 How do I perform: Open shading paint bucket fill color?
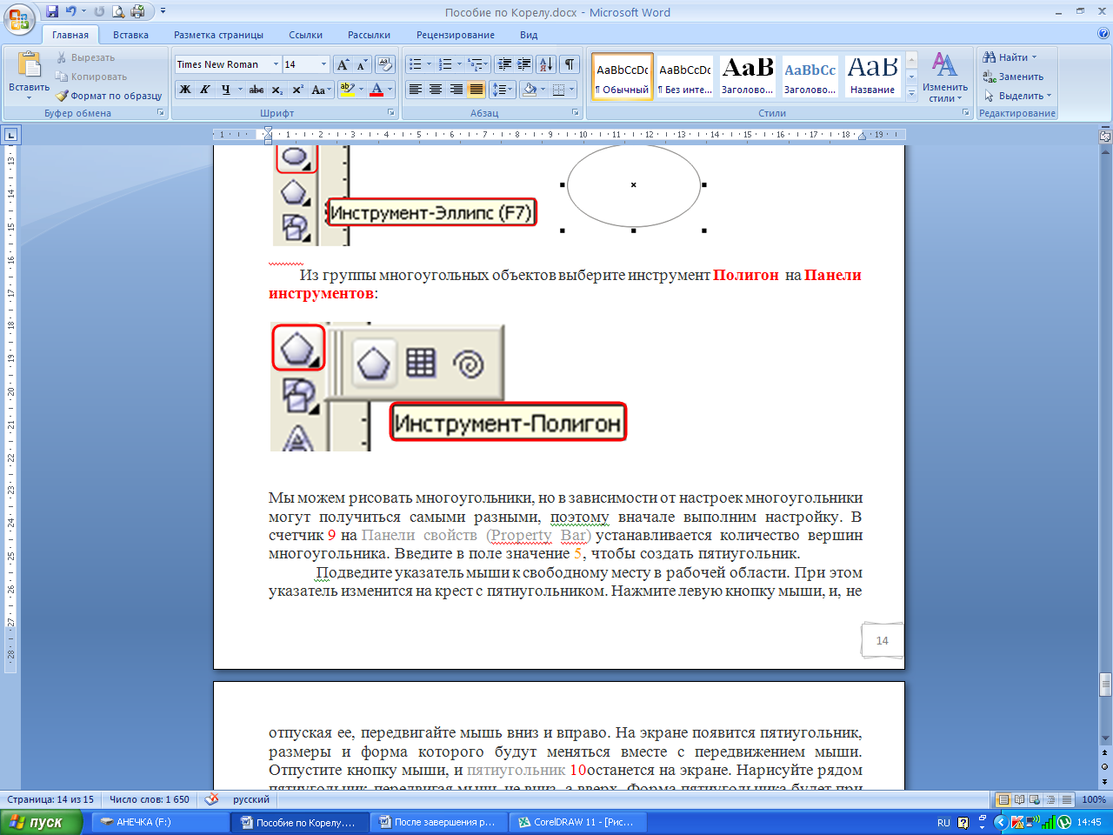tap(530, 90)
